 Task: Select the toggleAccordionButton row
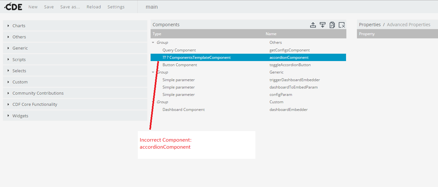248,65
